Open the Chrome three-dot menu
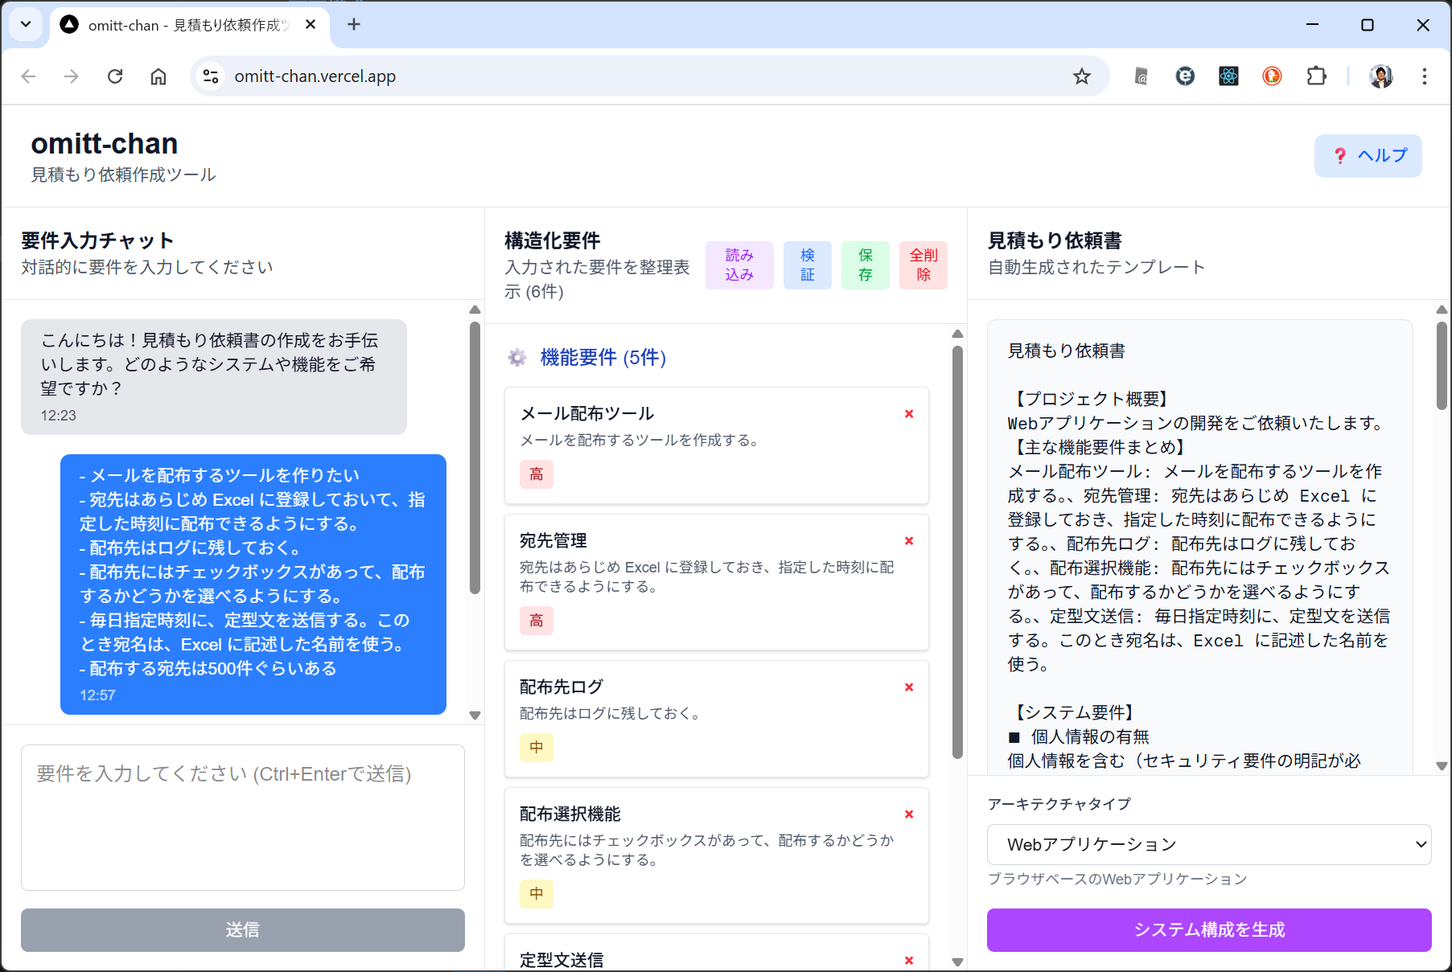This screenshot has width=1452, height=972. point(1424,76)
